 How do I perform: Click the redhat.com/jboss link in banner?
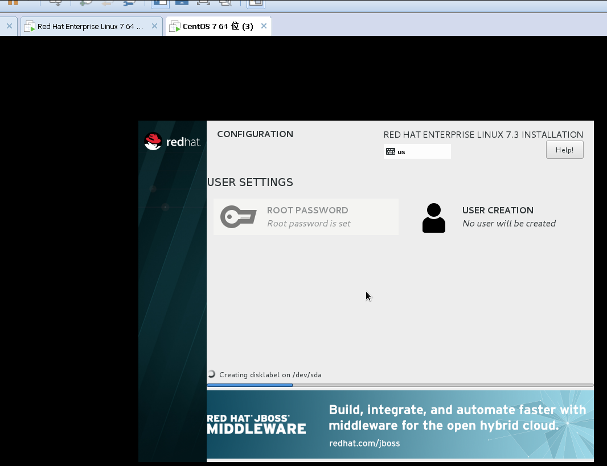pos(364,443)
